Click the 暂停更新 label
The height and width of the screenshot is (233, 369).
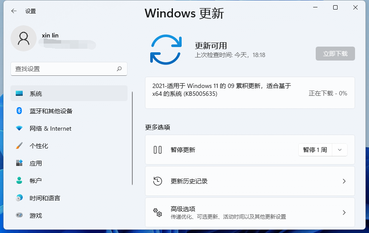[183, 150]
